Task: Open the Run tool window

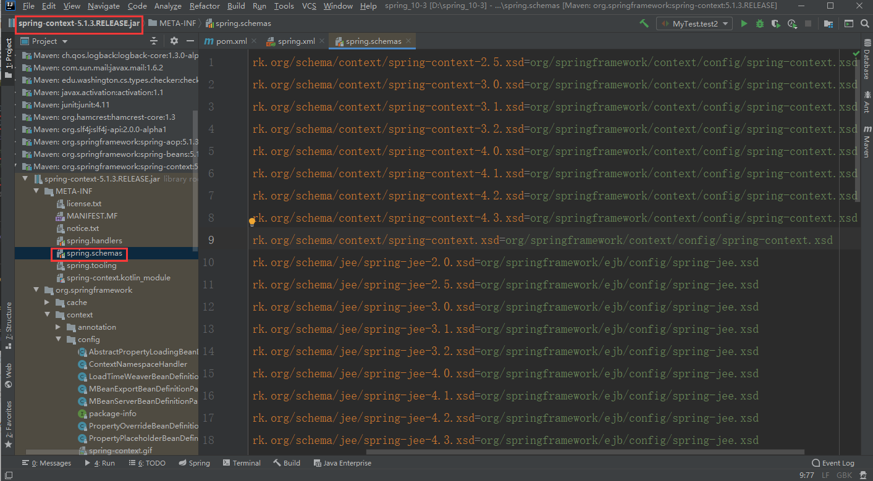Action: tap(99, 463)
